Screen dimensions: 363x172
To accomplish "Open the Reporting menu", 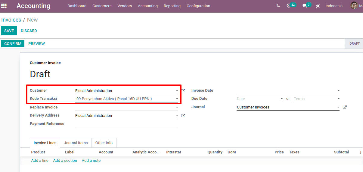I will pos(172,6).
